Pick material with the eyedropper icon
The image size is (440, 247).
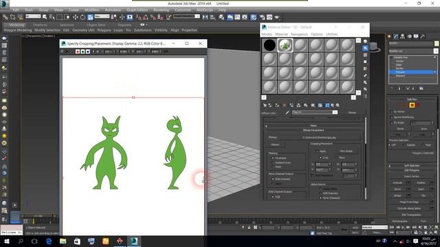click(287, 113)
